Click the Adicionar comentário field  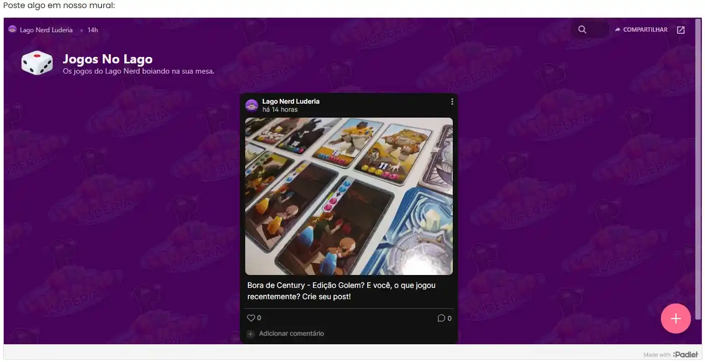[291, 334]
